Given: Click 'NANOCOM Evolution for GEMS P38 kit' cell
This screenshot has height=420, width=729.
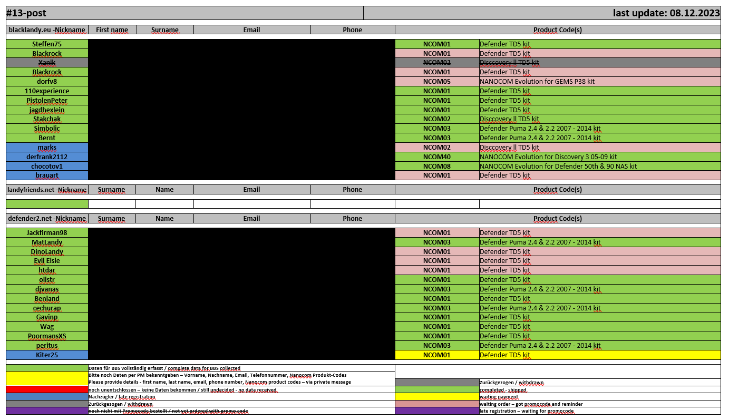Looking at the screenshot, I should [x=600, y=82].
